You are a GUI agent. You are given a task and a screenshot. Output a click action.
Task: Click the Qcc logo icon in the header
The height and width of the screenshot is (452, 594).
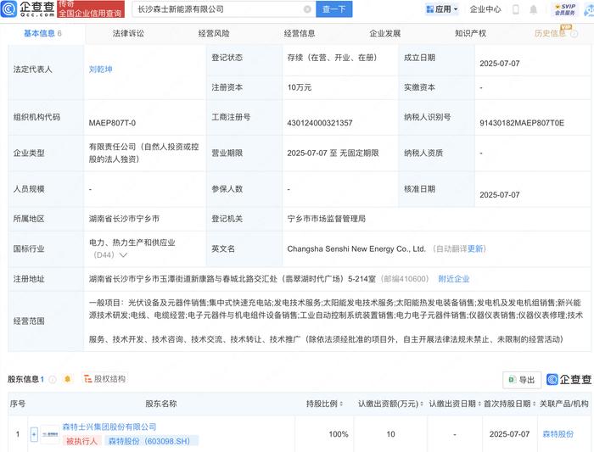9,9
